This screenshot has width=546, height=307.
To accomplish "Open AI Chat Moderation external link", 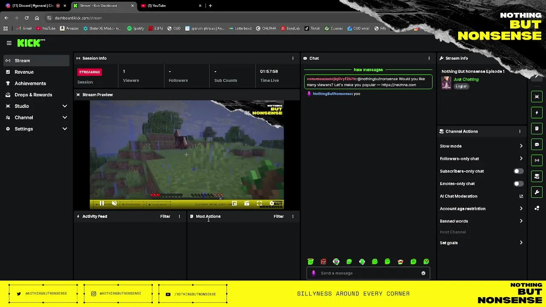I will coord(521,196).
